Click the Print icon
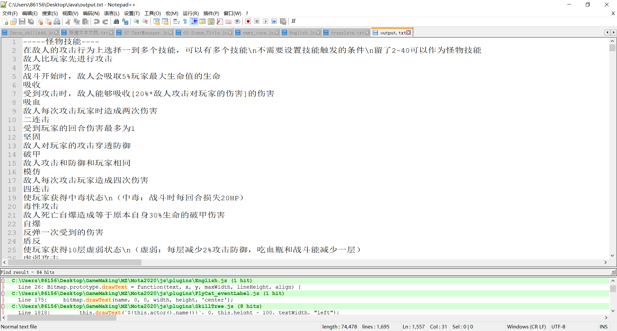The image size is (617, 331). click(x=57, y=22)
